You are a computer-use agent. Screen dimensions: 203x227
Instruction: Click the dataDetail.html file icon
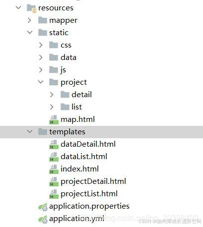tap(54, 144)
